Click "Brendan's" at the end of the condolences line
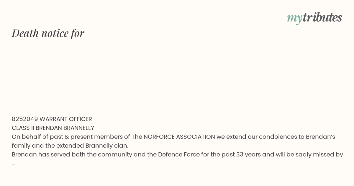 (x=320, y=137)
